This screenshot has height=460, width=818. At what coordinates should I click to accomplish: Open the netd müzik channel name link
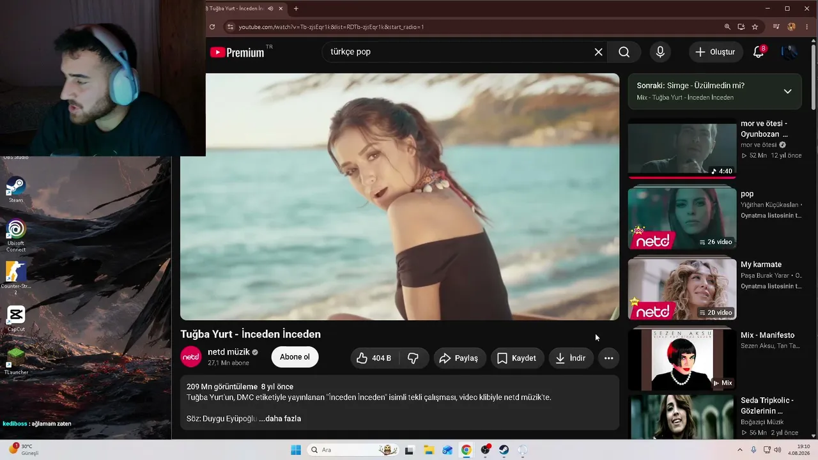[x=228, y=352]
